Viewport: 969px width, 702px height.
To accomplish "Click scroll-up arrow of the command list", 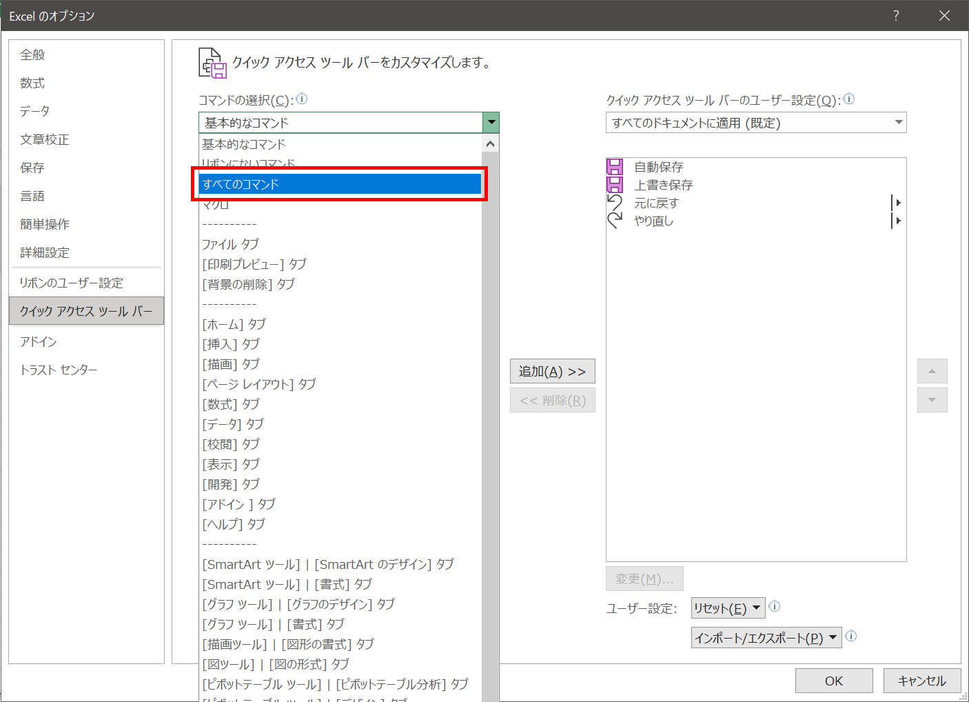I will [x=490, y=144].
